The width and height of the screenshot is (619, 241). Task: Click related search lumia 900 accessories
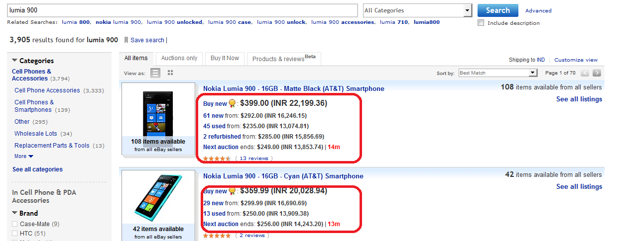(343, 22)
